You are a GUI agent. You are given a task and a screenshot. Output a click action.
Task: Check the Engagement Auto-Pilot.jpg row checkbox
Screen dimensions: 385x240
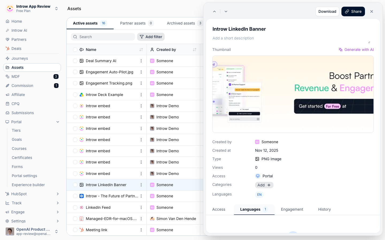(75, 72)
